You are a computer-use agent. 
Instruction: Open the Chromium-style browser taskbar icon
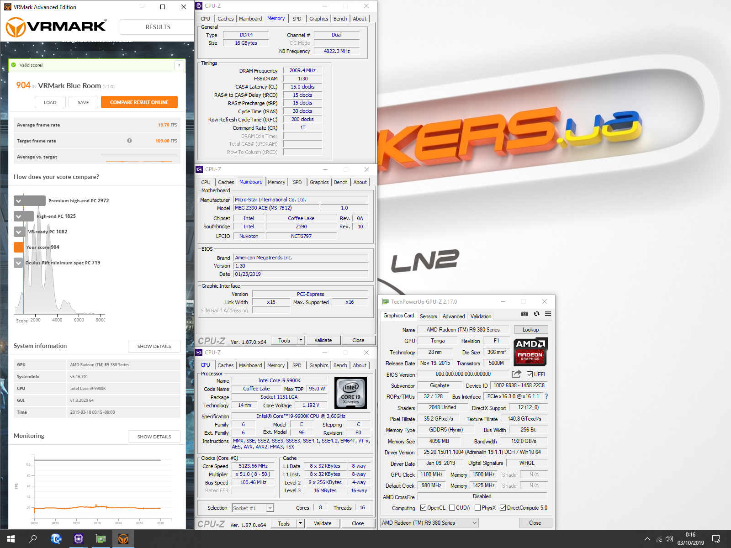[x=56, y=539]
